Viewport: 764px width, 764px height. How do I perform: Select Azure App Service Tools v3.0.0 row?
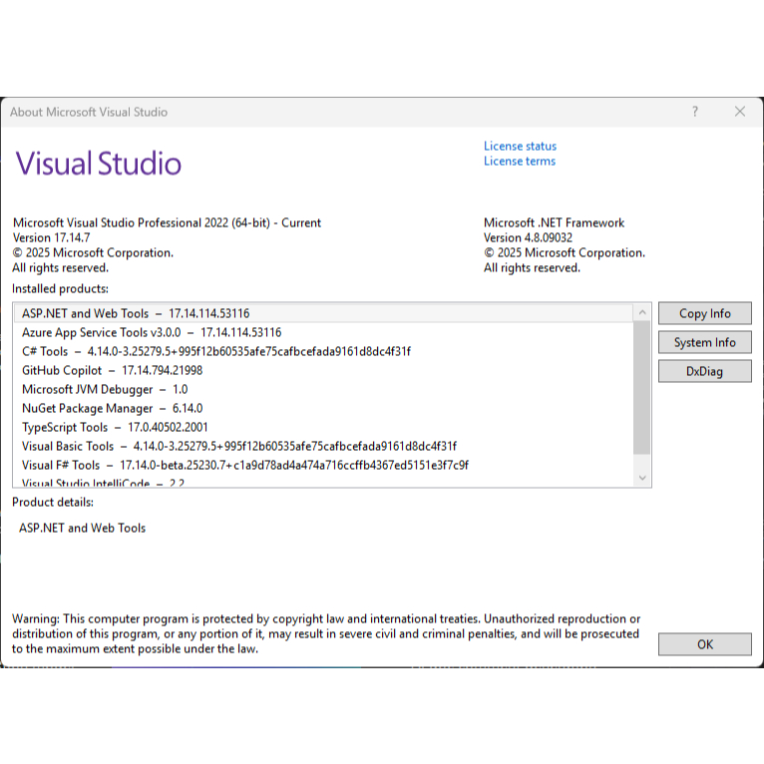click(x=323, y=332)
